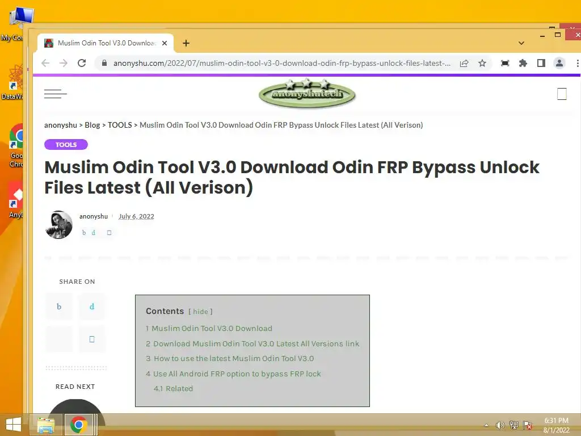Screen dimensions: 581x436
Task: Expand the tab search chevron
Action: tap(521, 43)
